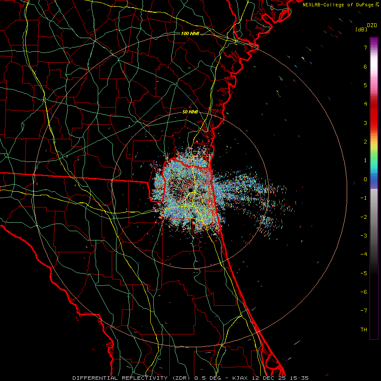Click the '-1' value on color scale

click(364, 198)
